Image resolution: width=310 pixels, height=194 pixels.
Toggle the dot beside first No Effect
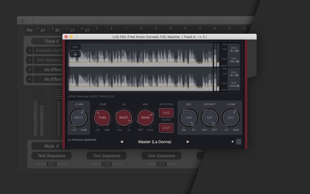30,70
